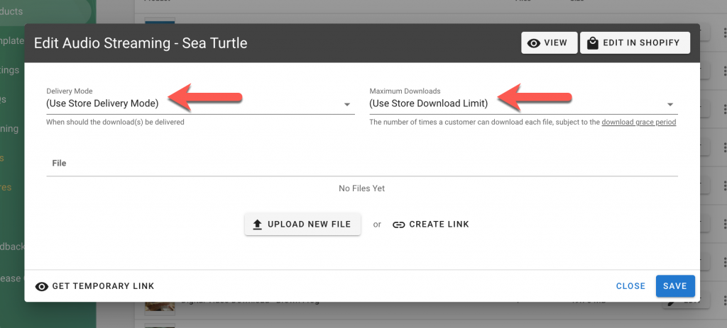Select the partially hidden Products sidebar item
Viewport: 727px width, 328px height.
point(11,11)
